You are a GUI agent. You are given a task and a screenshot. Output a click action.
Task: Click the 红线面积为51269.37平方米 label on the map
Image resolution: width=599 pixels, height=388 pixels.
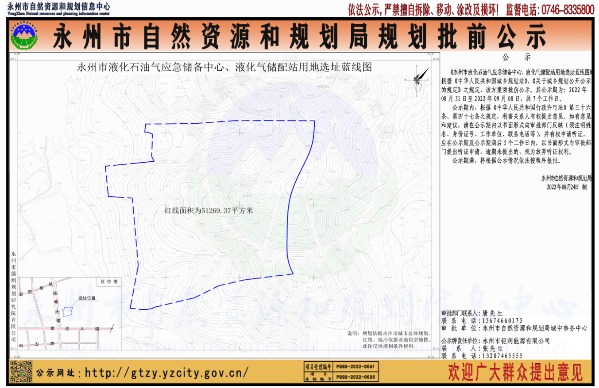(208, 211)
